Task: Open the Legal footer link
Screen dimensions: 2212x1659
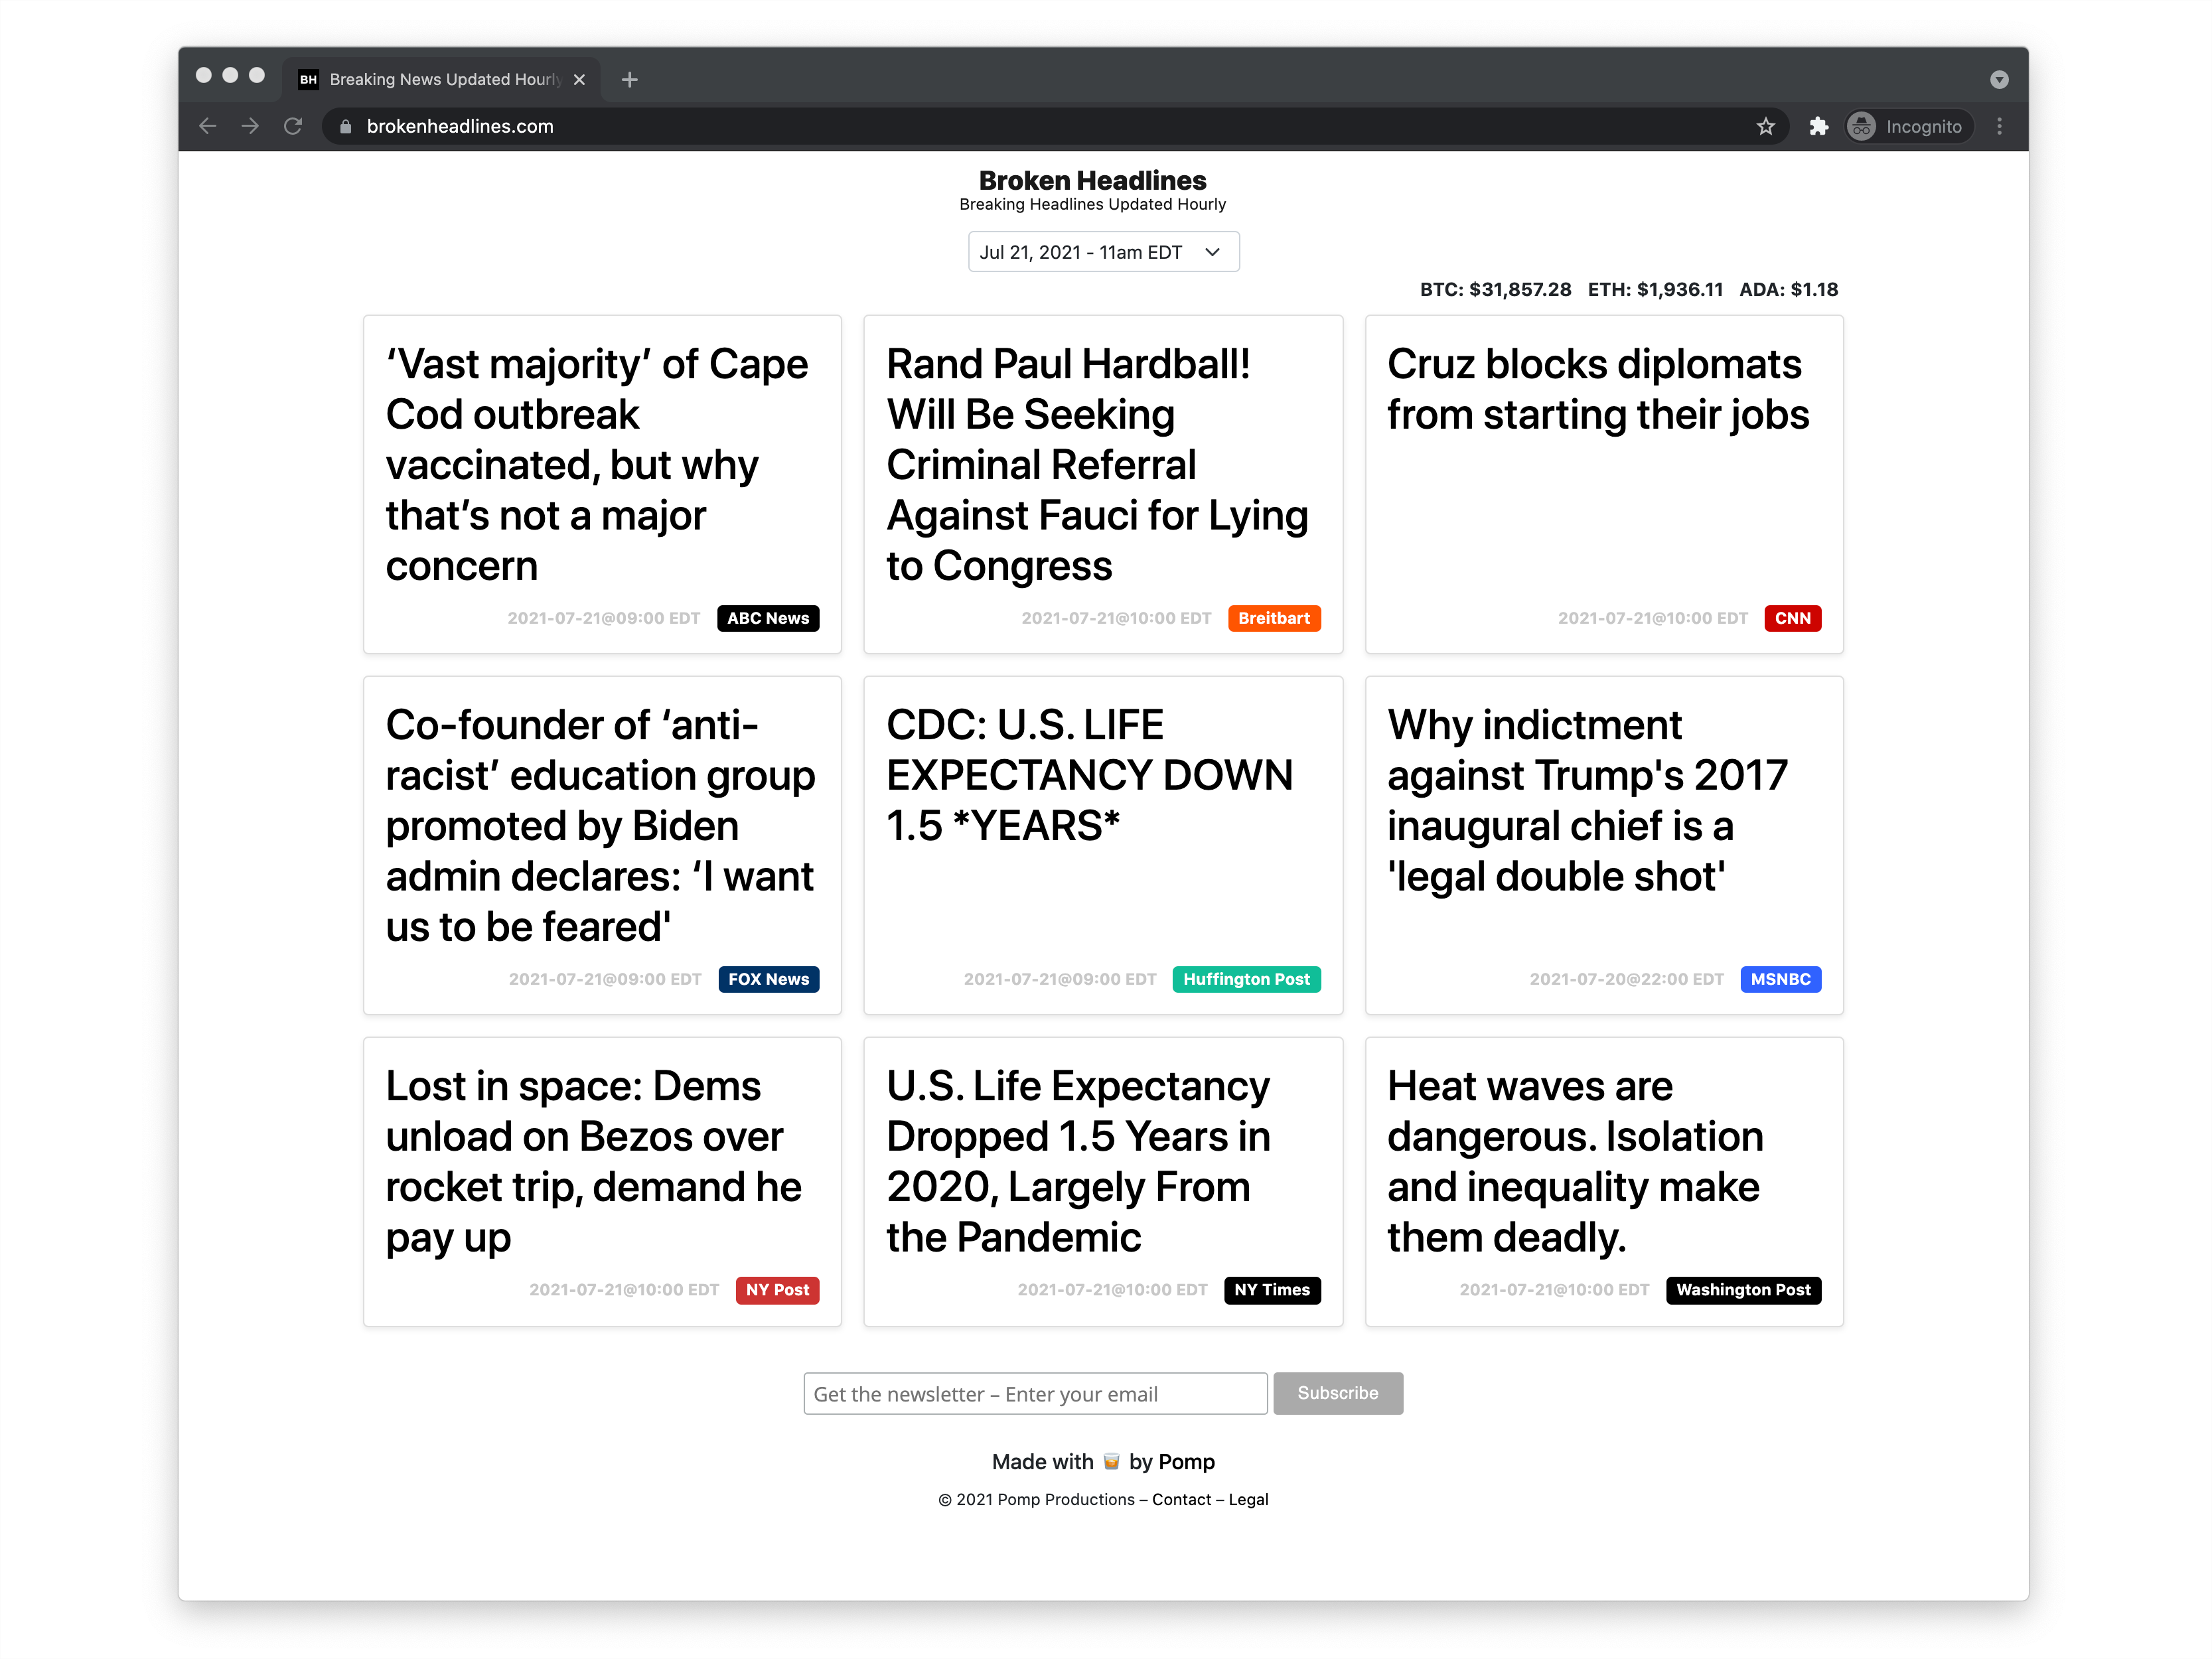Action: 1248,1500
